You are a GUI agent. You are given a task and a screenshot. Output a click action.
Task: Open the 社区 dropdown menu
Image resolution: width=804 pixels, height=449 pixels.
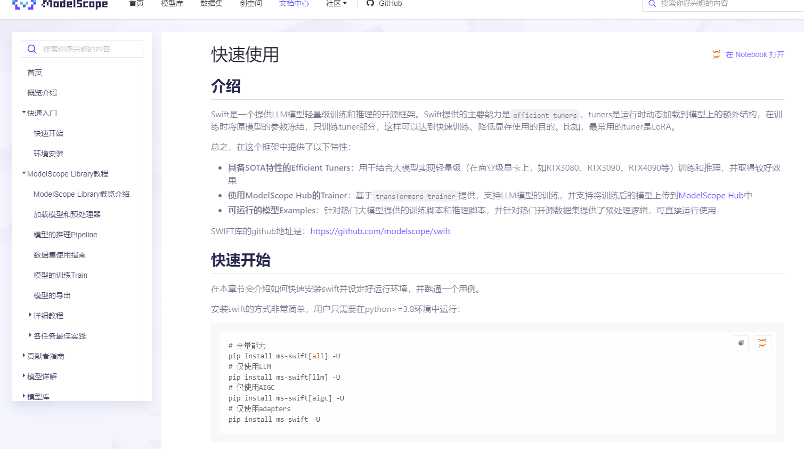point(336,3)
